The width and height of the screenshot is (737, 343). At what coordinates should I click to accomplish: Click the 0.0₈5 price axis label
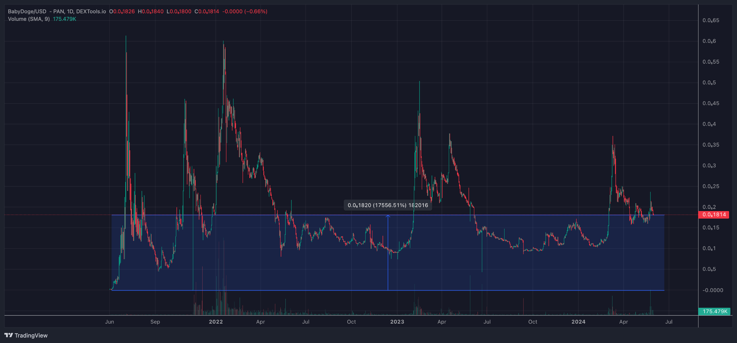click(709, 83)
